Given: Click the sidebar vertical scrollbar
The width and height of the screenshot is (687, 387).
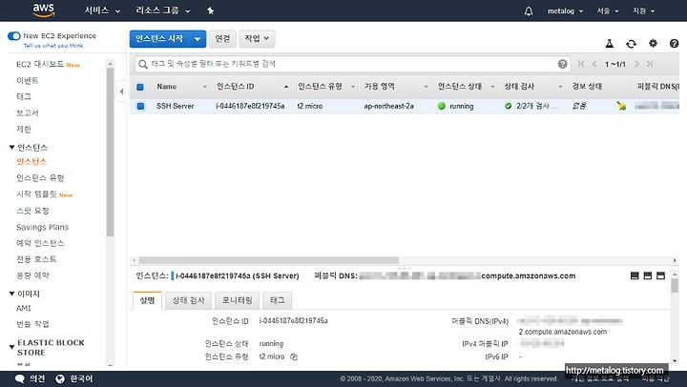Looking at the screenshot, I should point(110,152).
